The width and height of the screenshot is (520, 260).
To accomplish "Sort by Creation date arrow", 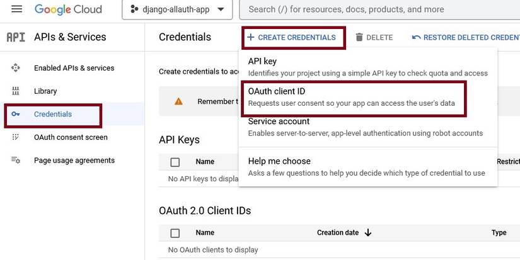I will pos(368,233).
